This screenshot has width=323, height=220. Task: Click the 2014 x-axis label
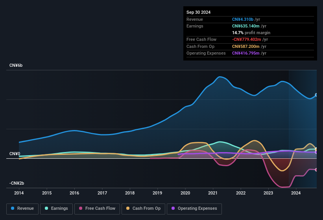(19, 193)
